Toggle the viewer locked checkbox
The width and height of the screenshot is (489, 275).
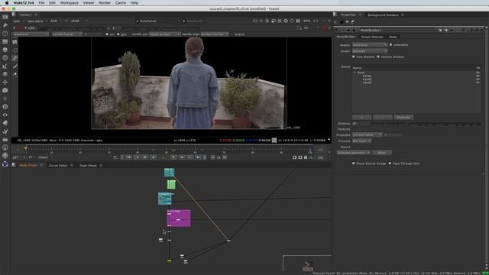(x=232, y=34)
